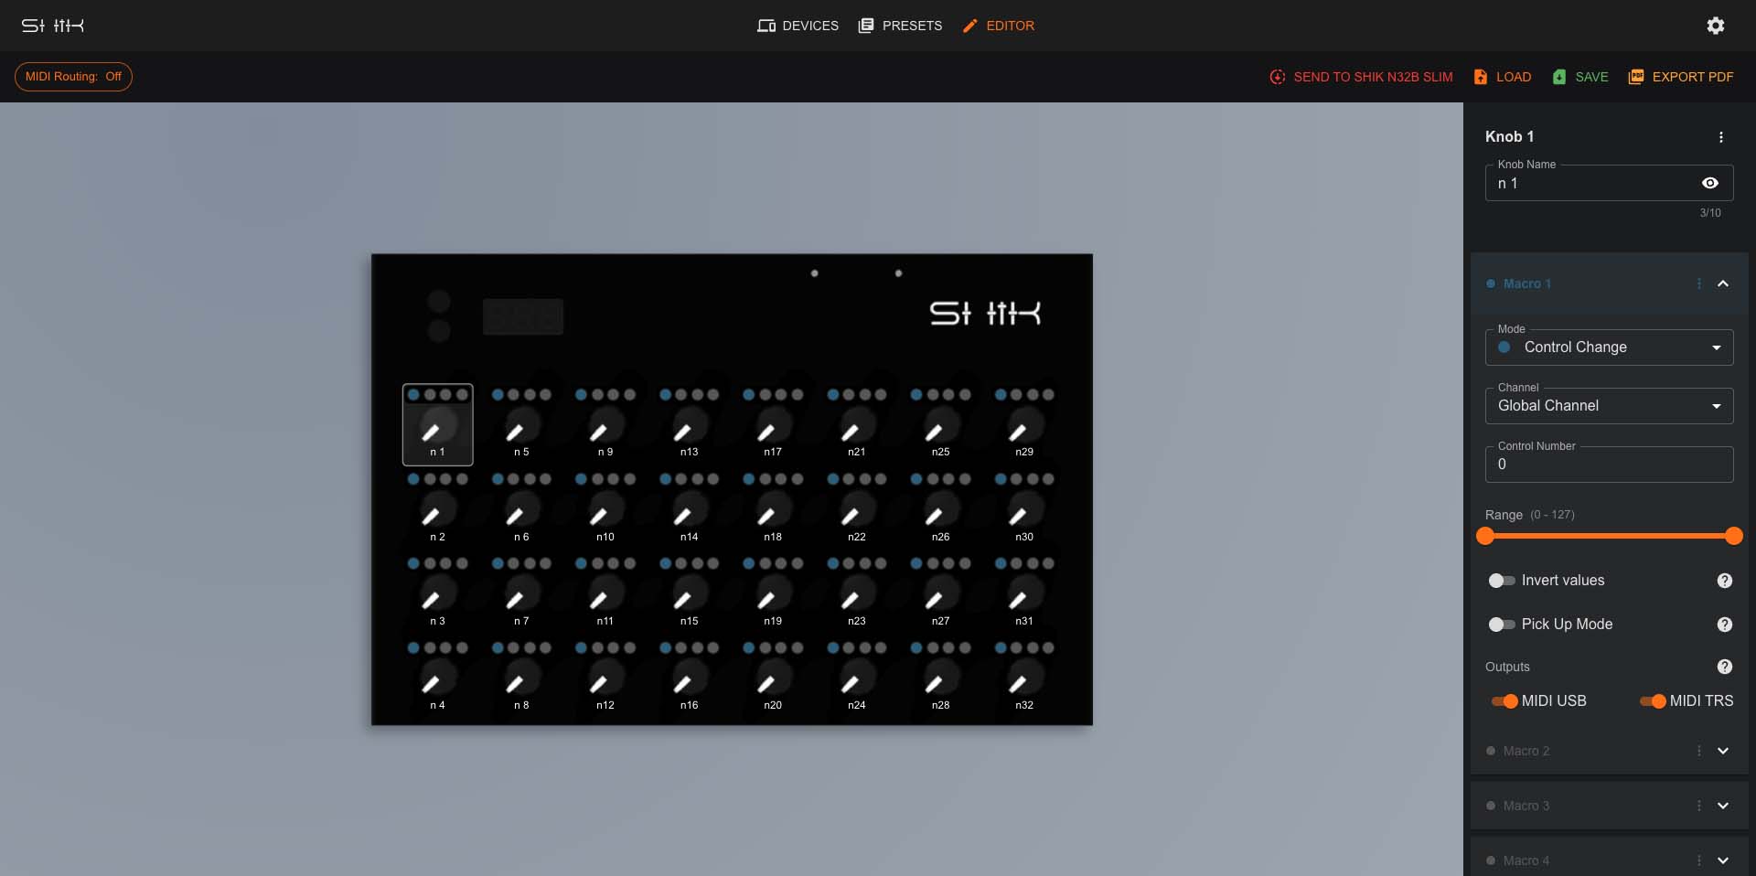Viewport: 1756px width, 876px height.
Task: Click Send to SHIK N32B Slim
Action: pyautogui.click(x=1361, y=77)
